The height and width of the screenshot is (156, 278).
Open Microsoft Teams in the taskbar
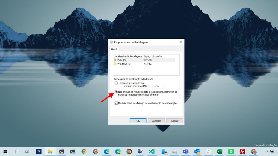coord(186,151)
